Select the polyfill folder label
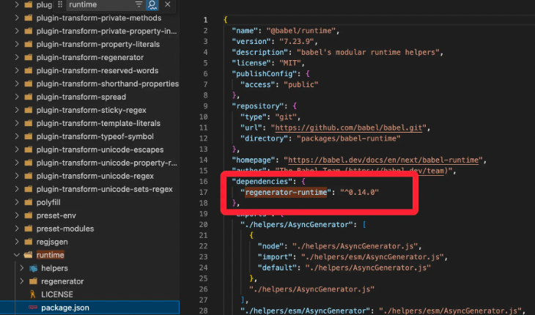Screen dimensions: 535x315 click(48, 202)
